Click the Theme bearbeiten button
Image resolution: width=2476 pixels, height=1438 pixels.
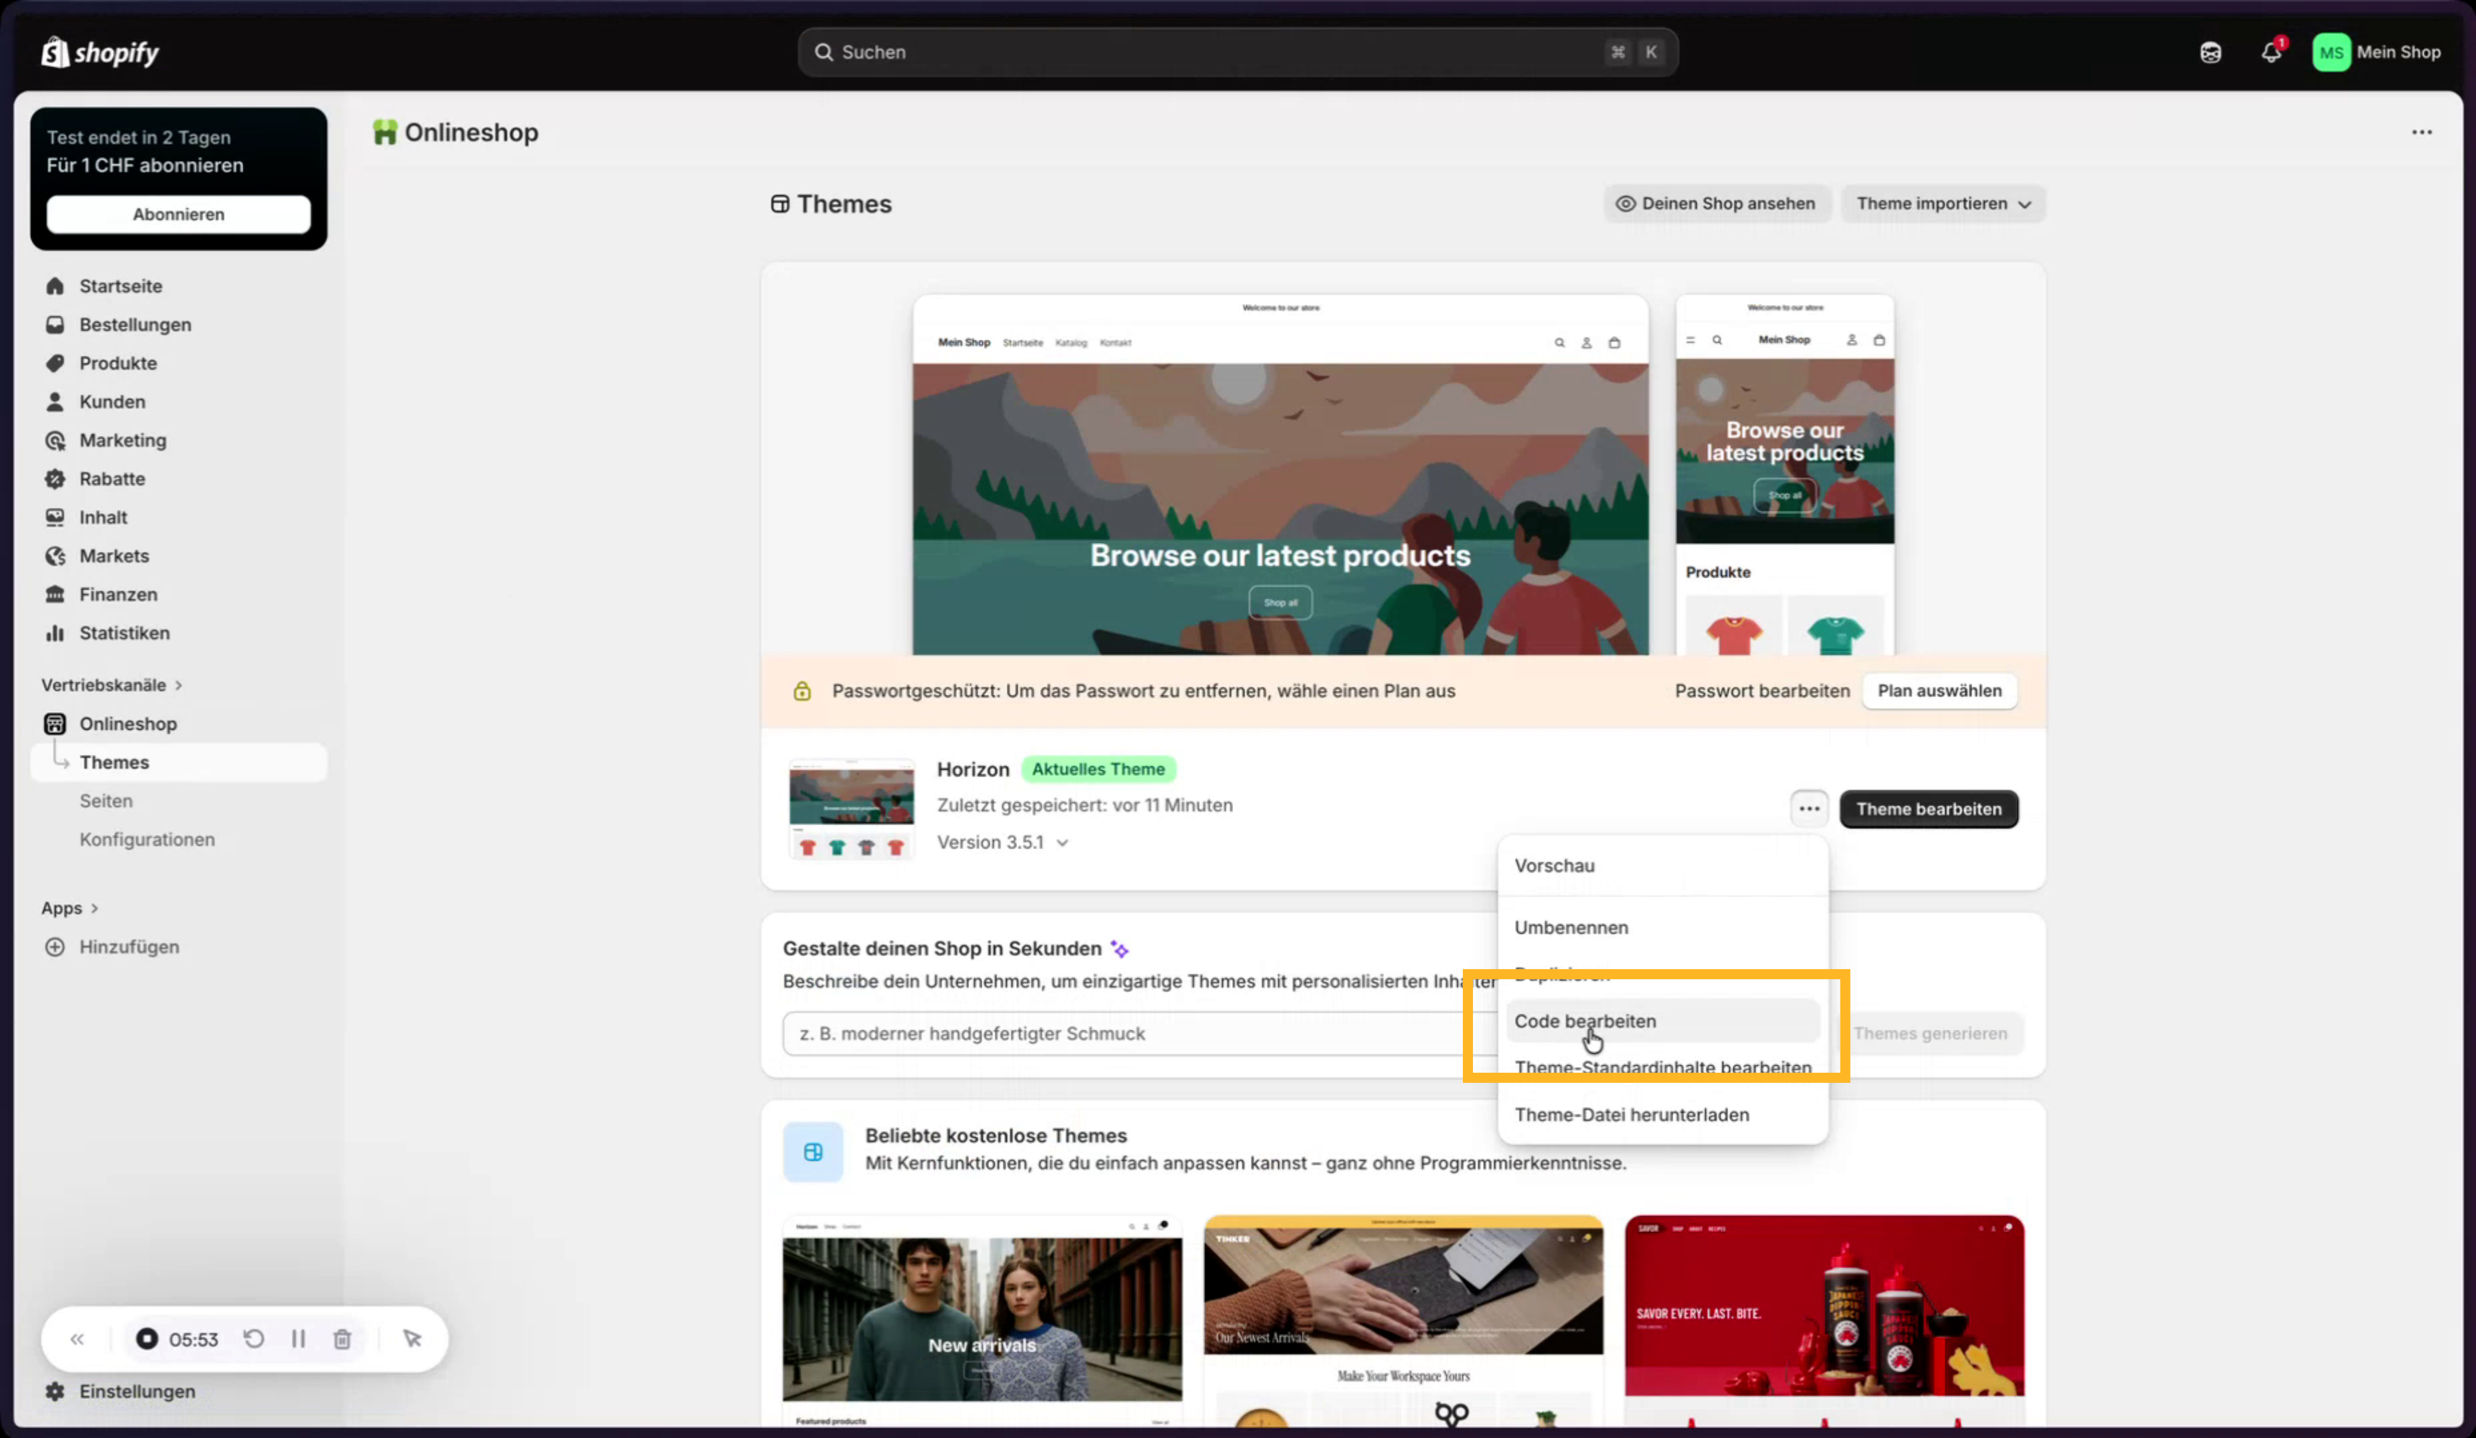pyautogui.click(x=1928, y=809)
